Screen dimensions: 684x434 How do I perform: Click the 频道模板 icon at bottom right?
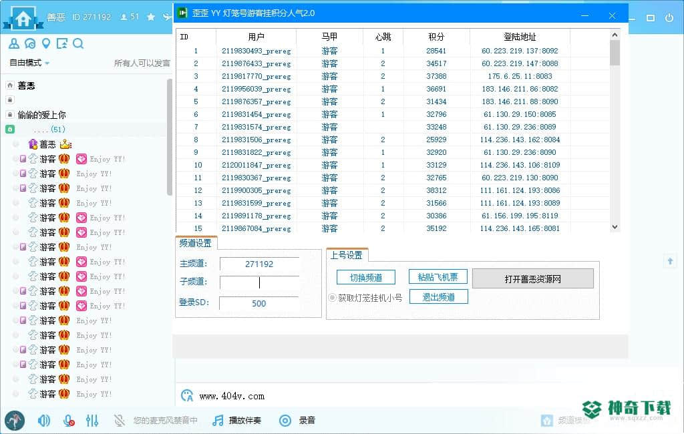[547, 421]
